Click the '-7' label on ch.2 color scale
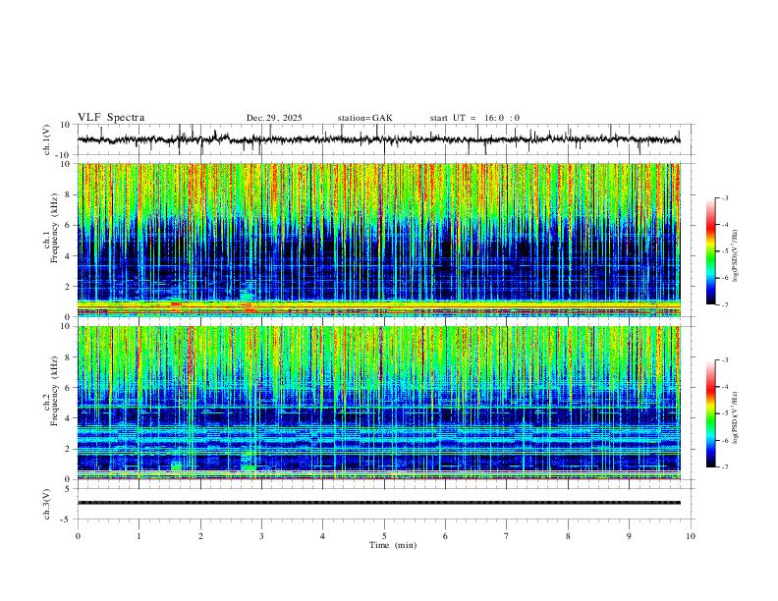The image size is (778, 601). point(724,467)
